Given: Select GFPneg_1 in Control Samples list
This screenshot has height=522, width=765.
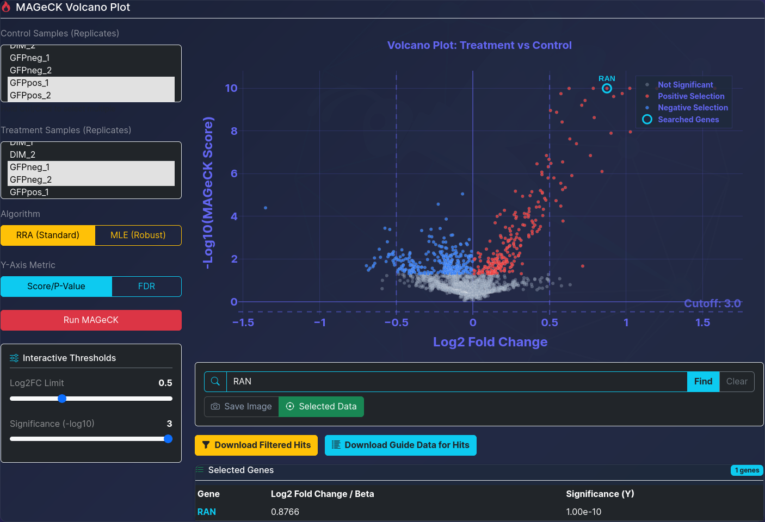Looking at the screenshot, I should (91, 58).
